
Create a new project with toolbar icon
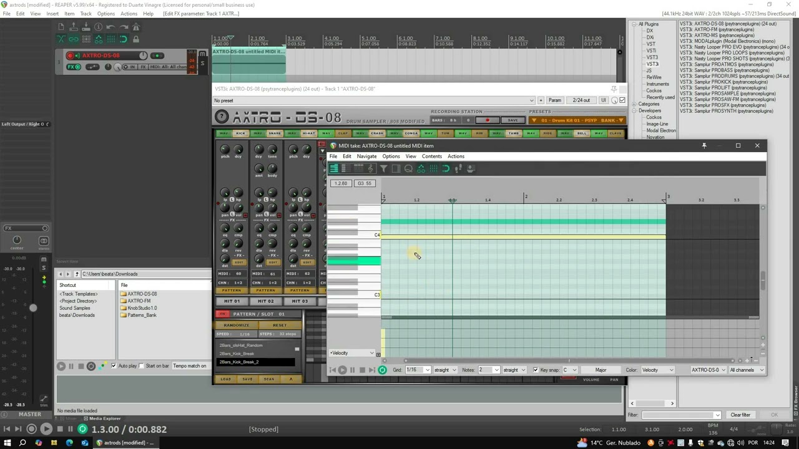(x=61, y=27)
